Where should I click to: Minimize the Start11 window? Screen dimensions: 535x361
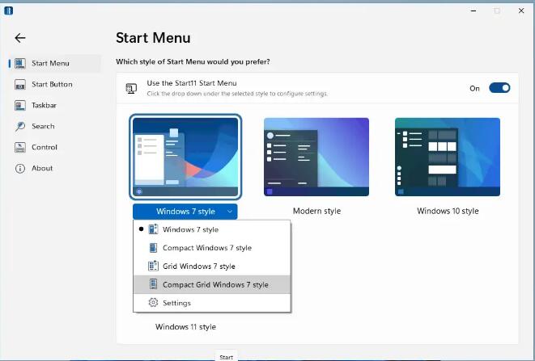(473, 10)
